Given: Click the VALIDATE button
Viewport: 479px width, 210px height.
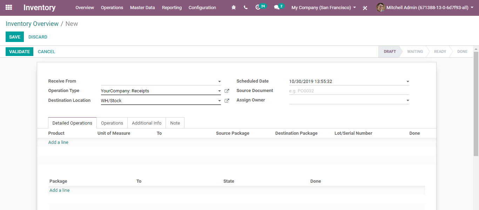Looking at the screenshot, I should click(19, 51).
